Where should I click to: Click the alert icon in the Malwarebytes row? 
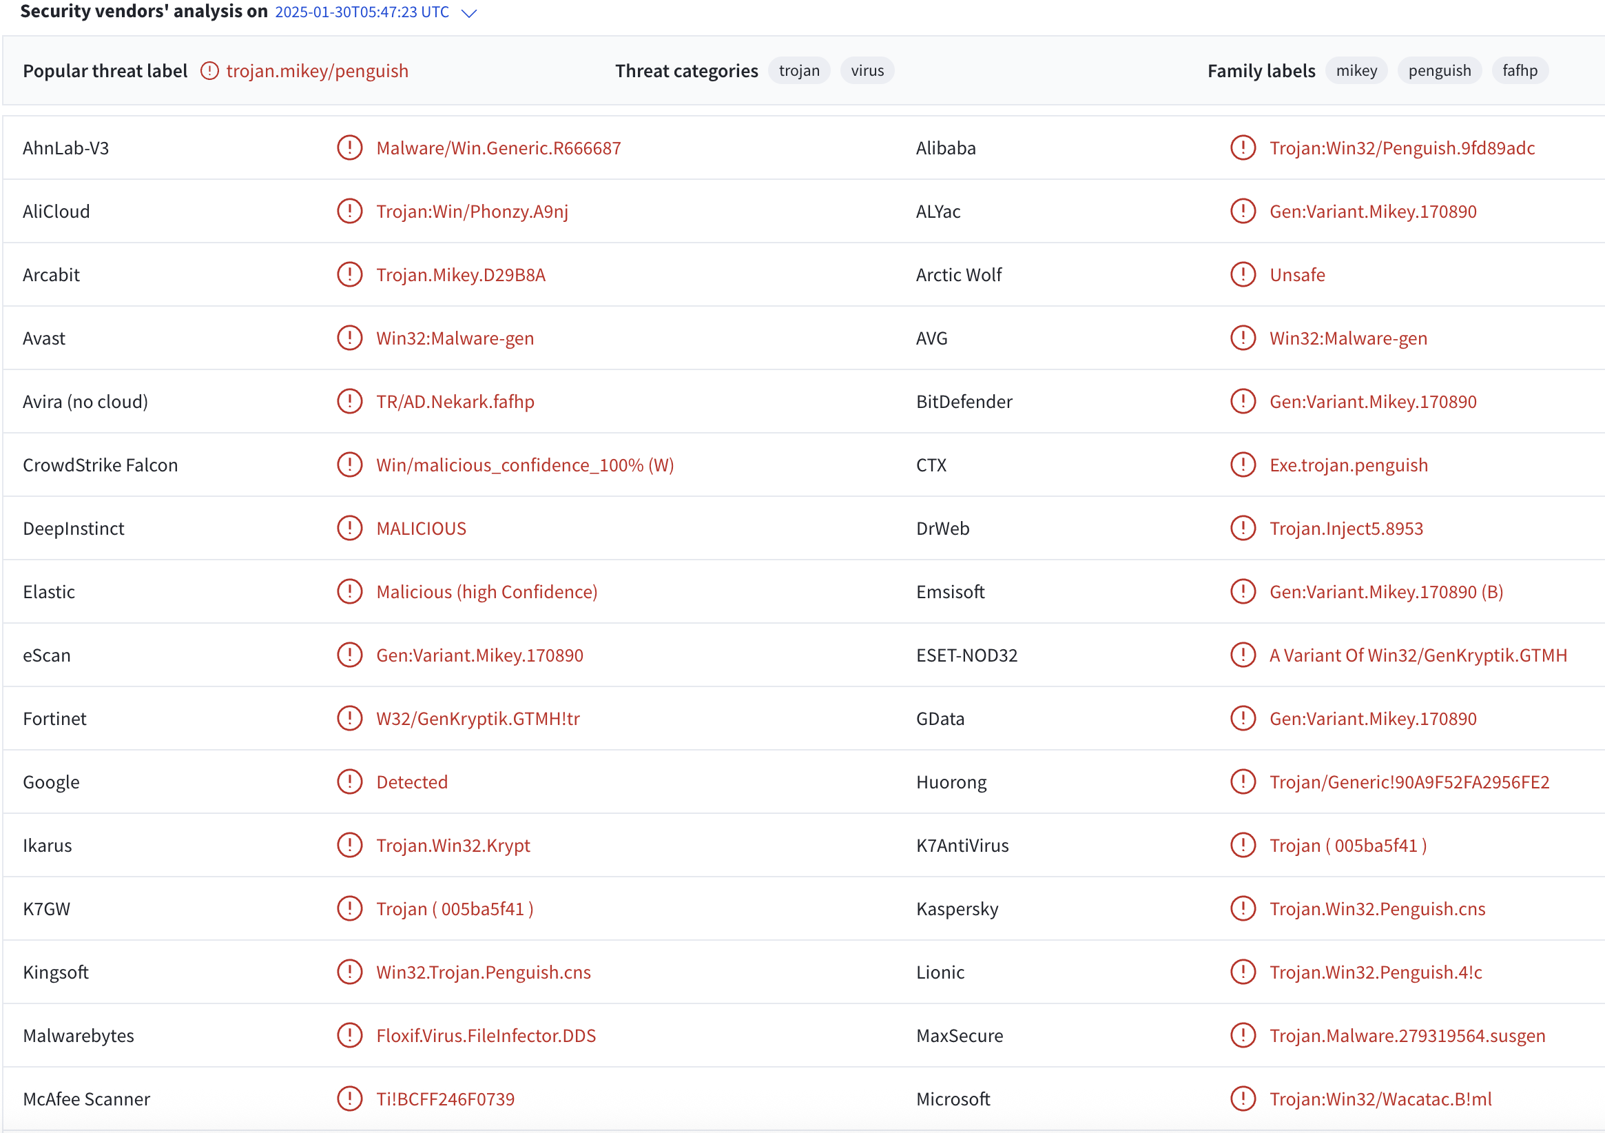[349, 1035]
